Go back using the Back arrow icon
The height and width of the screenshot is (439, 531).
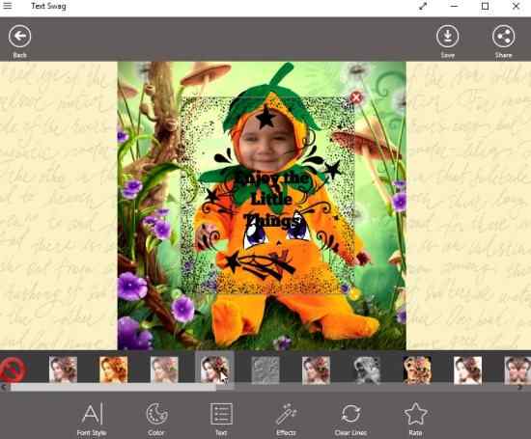click(19, 37)
